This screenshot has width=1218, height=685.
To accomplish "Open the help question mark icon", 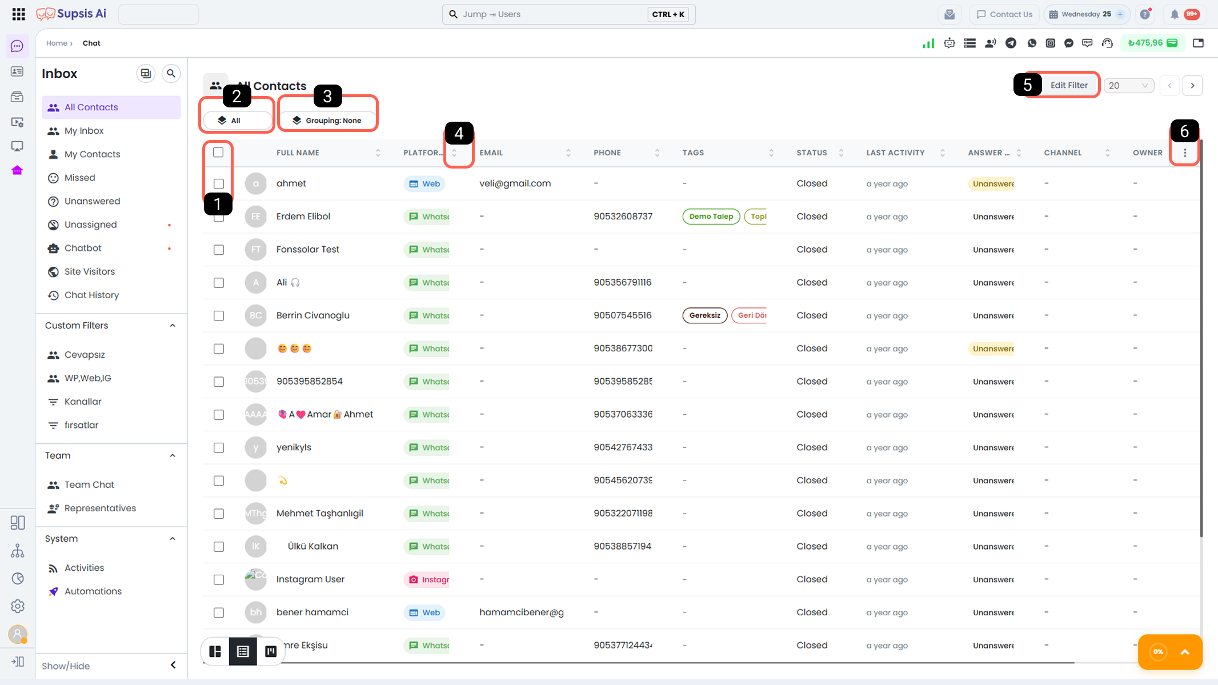I will (x=1145, y=14).
